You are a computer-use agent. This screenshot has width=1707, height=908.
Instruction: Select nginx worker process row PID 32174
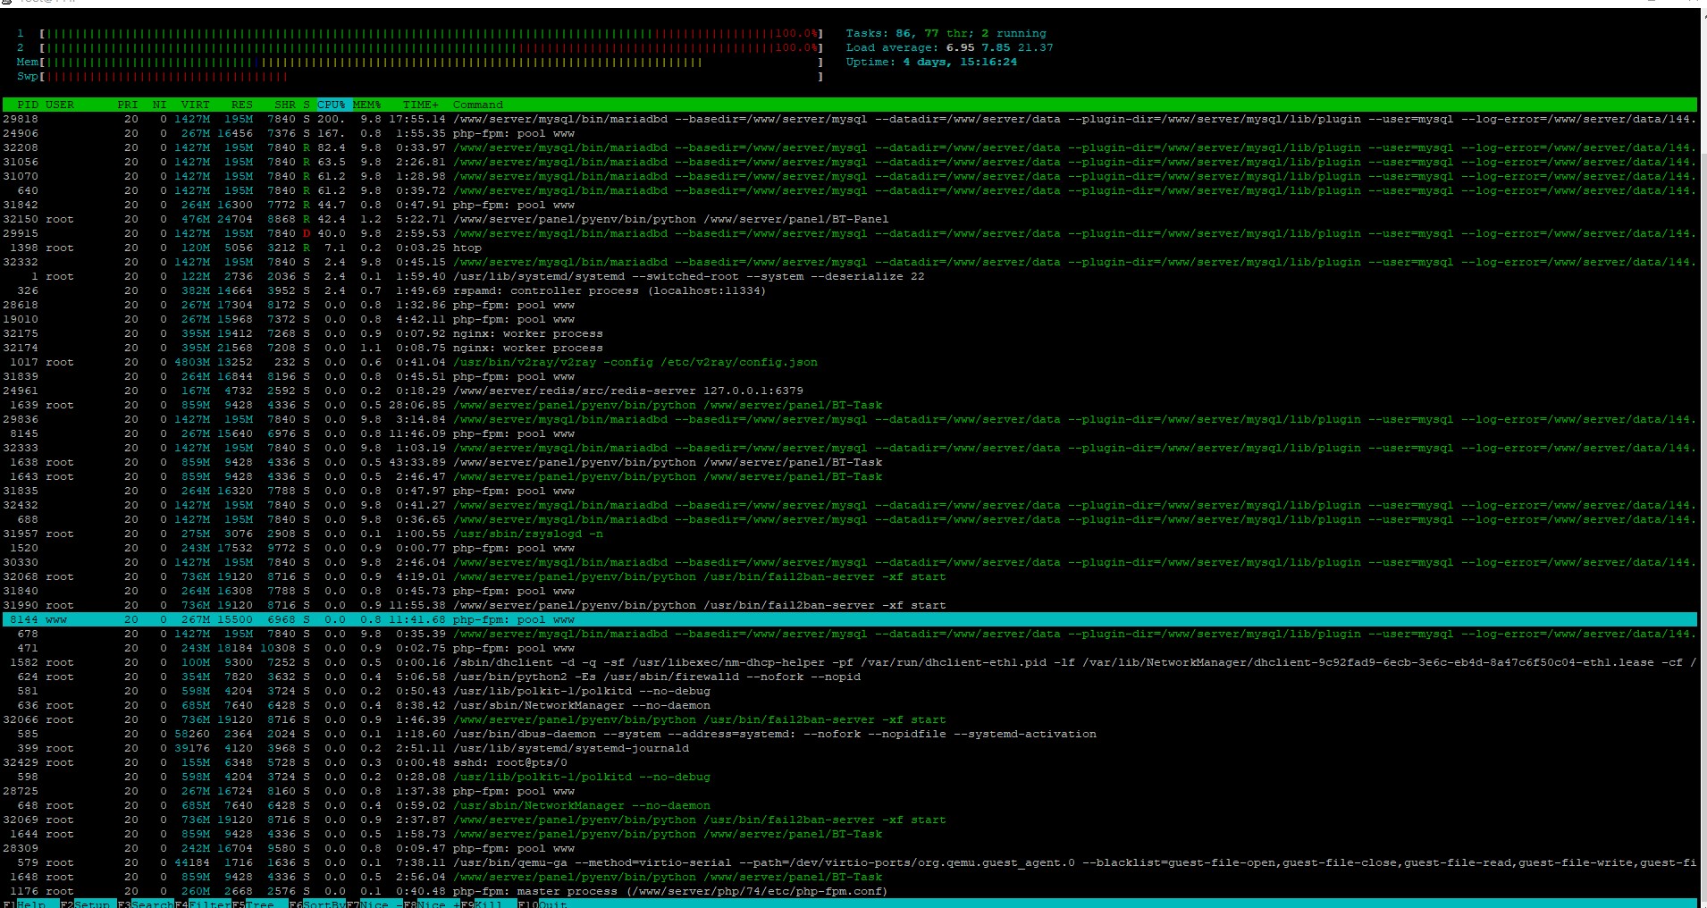tap(849, 348)
